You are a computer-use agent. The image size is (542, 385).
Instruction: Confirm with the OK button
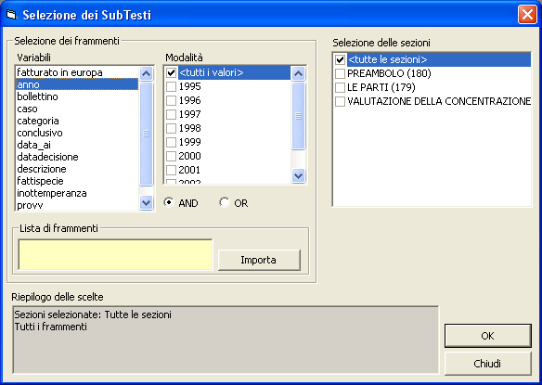[x=488, y=336]
